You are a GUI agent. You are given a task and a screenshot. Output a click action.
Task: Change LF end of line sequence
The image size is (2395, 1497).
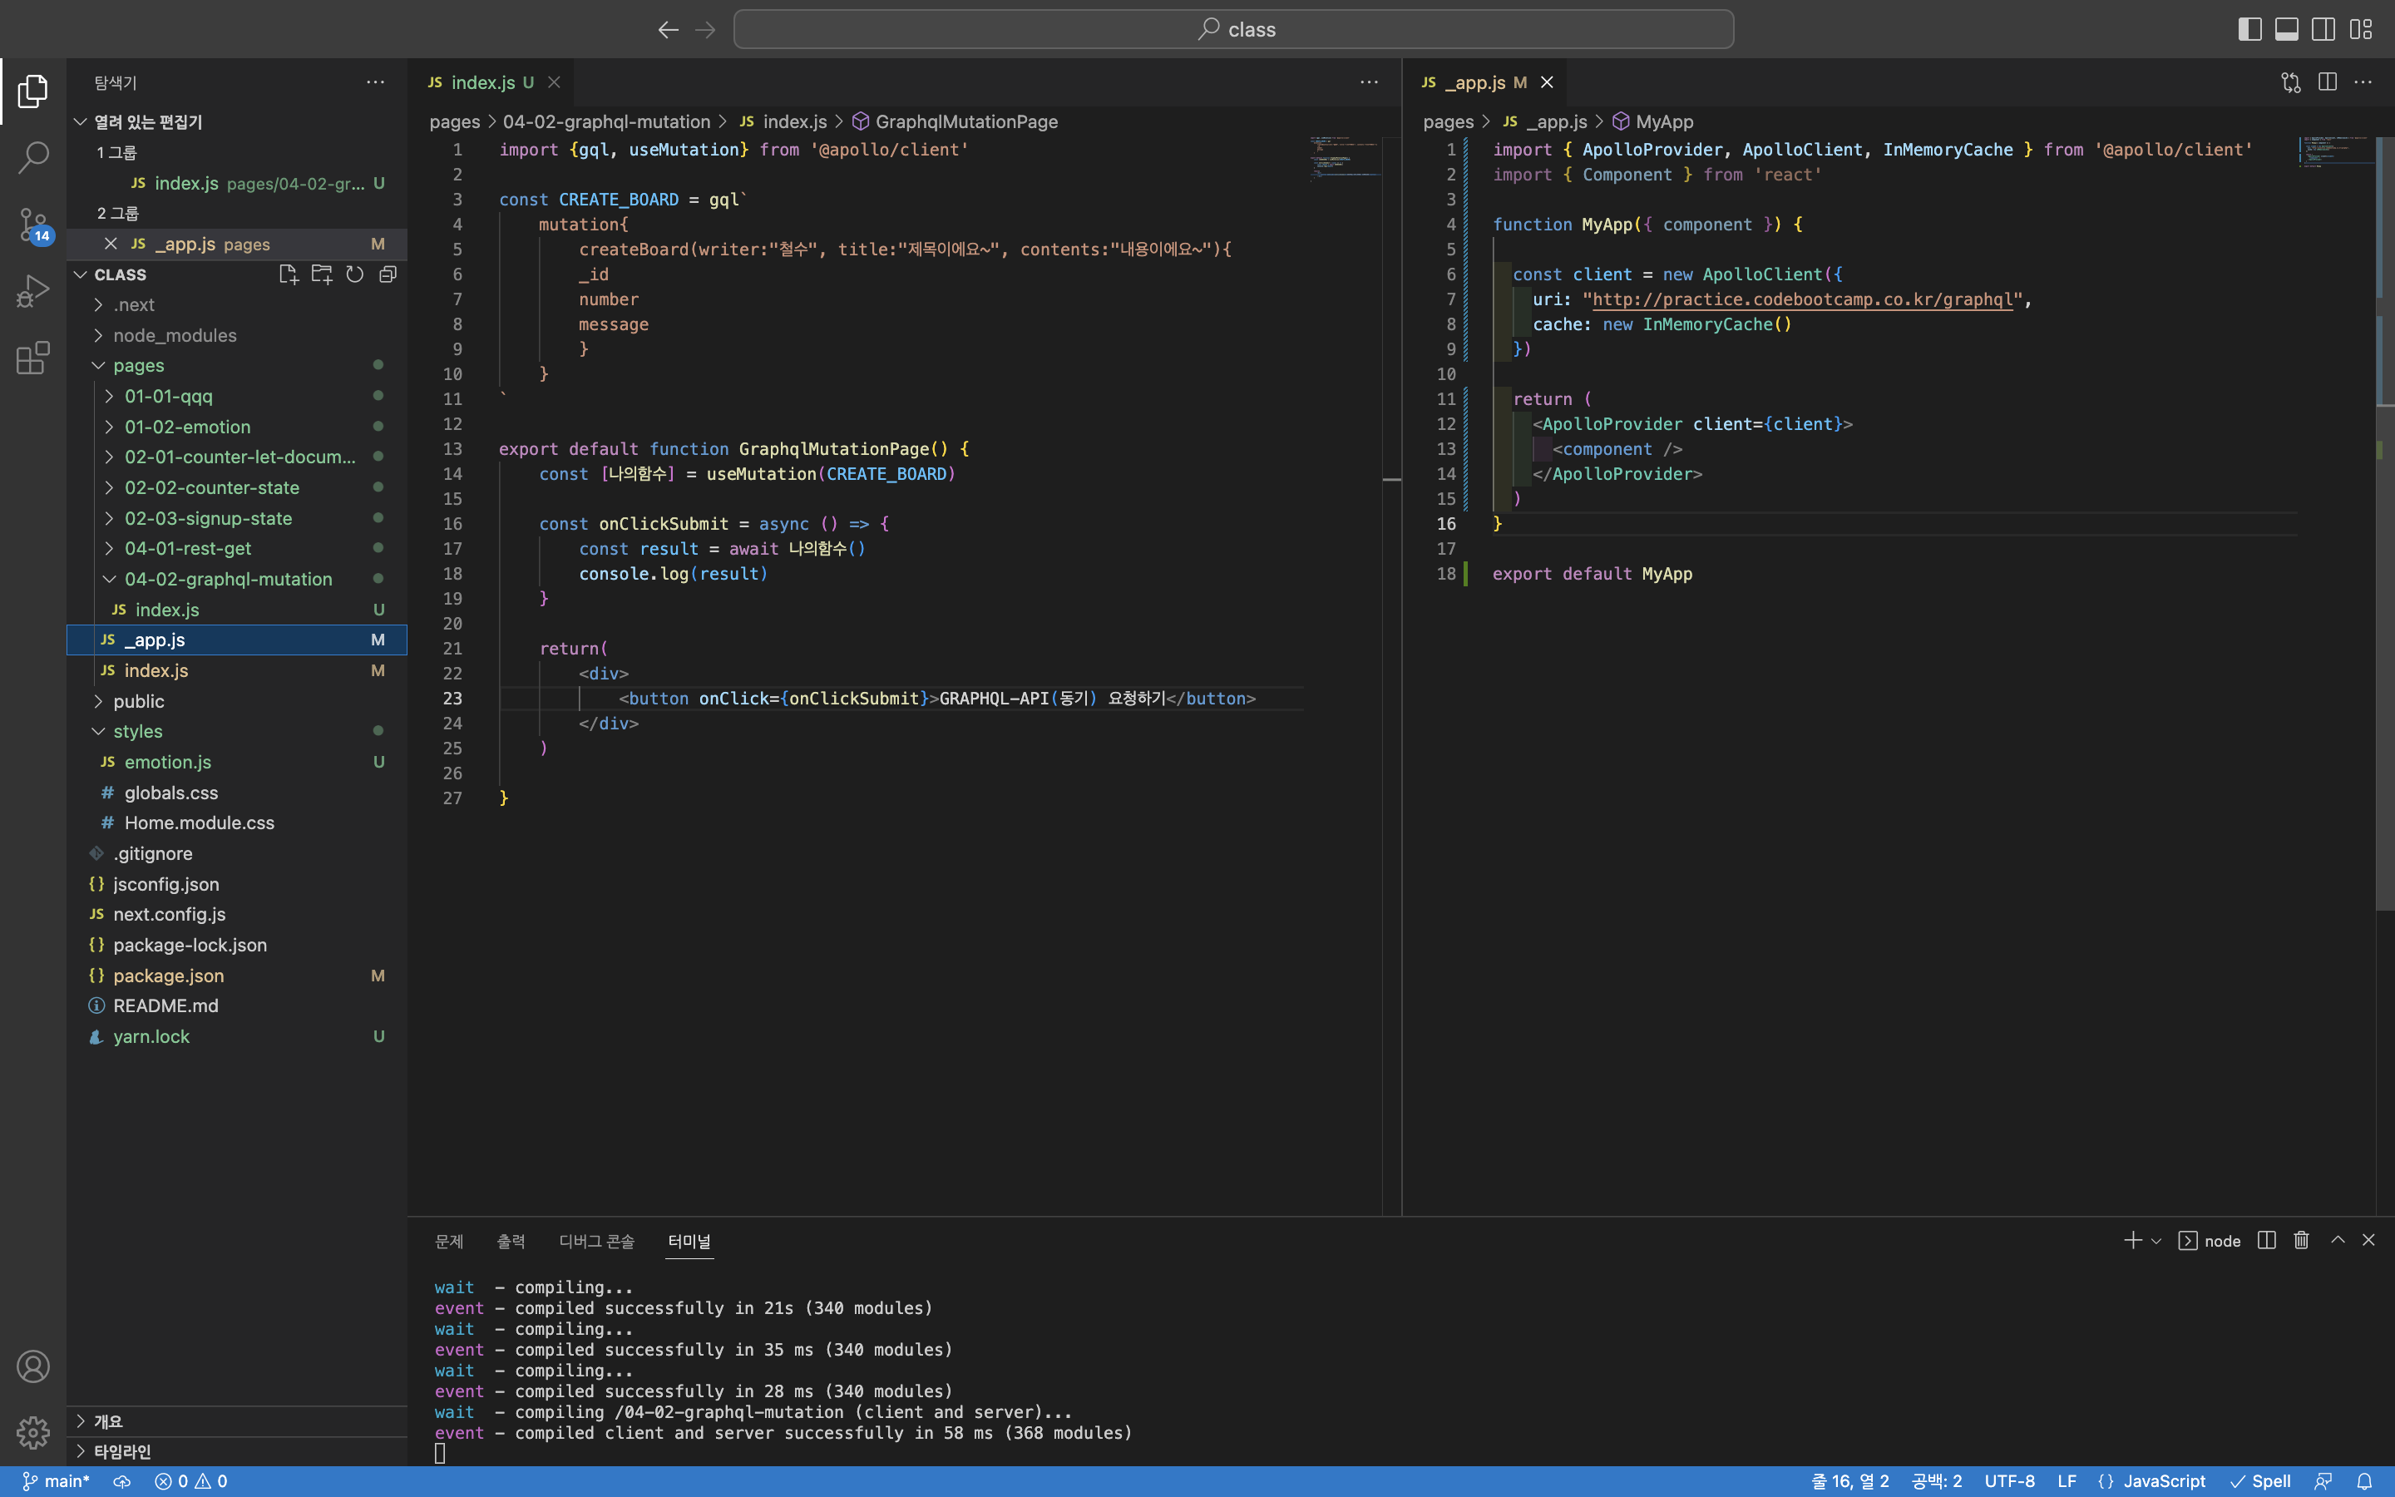coord(2067,1481)
